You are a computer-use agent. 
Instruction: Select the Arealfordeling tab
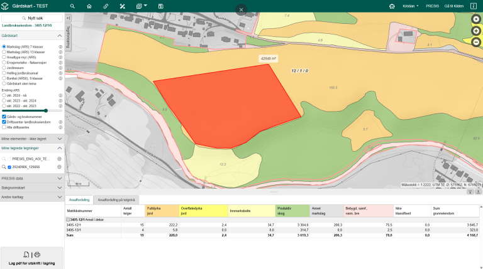point(79,199)
